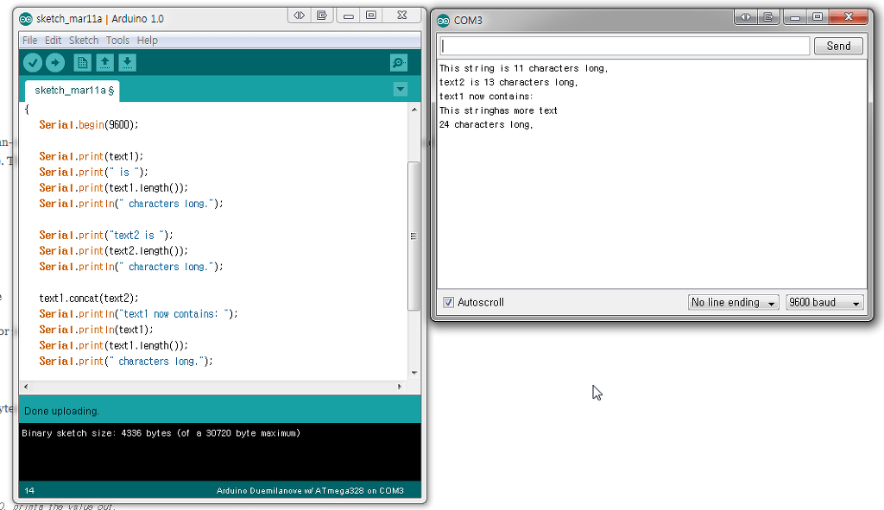
Task: Click the serial input text field
Action: 625,47
